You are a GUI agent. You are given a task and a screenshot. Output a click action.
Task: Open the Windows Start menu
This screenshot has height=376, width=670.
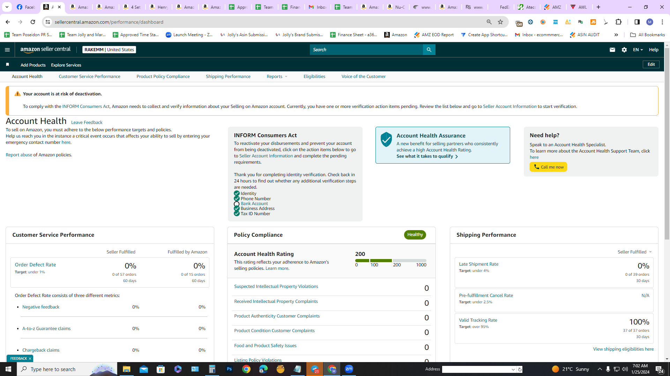(x=8, y=369)
